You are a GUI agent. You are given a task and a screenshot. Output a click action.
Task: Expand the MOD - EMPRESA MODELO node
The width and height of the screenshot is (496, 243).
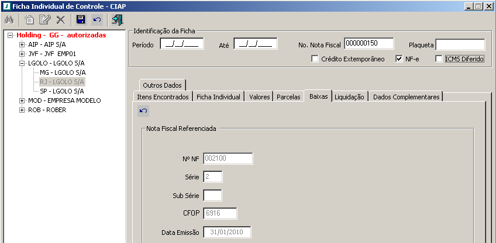pyautogui.click(x=22, y=100)
